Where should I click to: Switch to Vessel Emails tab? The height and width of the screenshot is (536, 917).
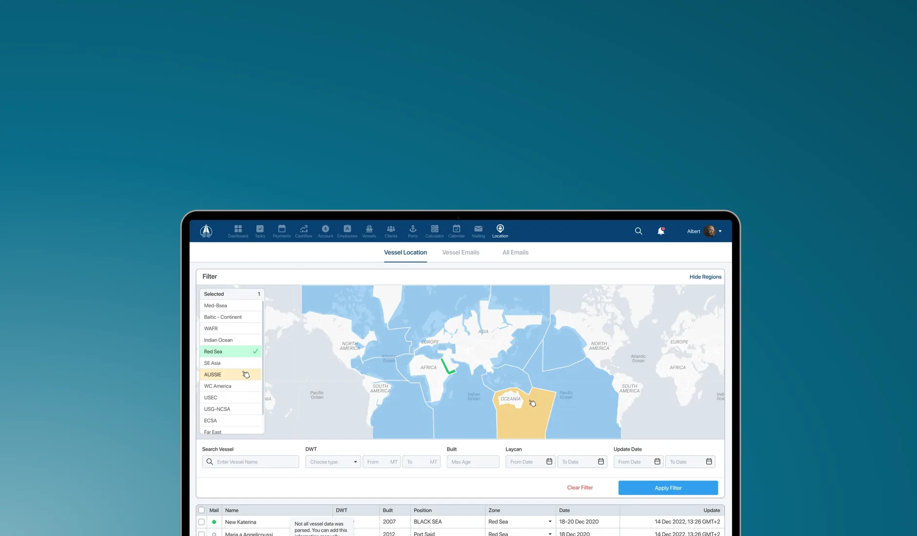460,252
